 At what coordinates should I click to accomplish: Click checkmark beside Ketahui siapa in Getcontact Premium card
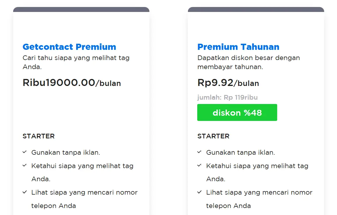coord(25,165)
